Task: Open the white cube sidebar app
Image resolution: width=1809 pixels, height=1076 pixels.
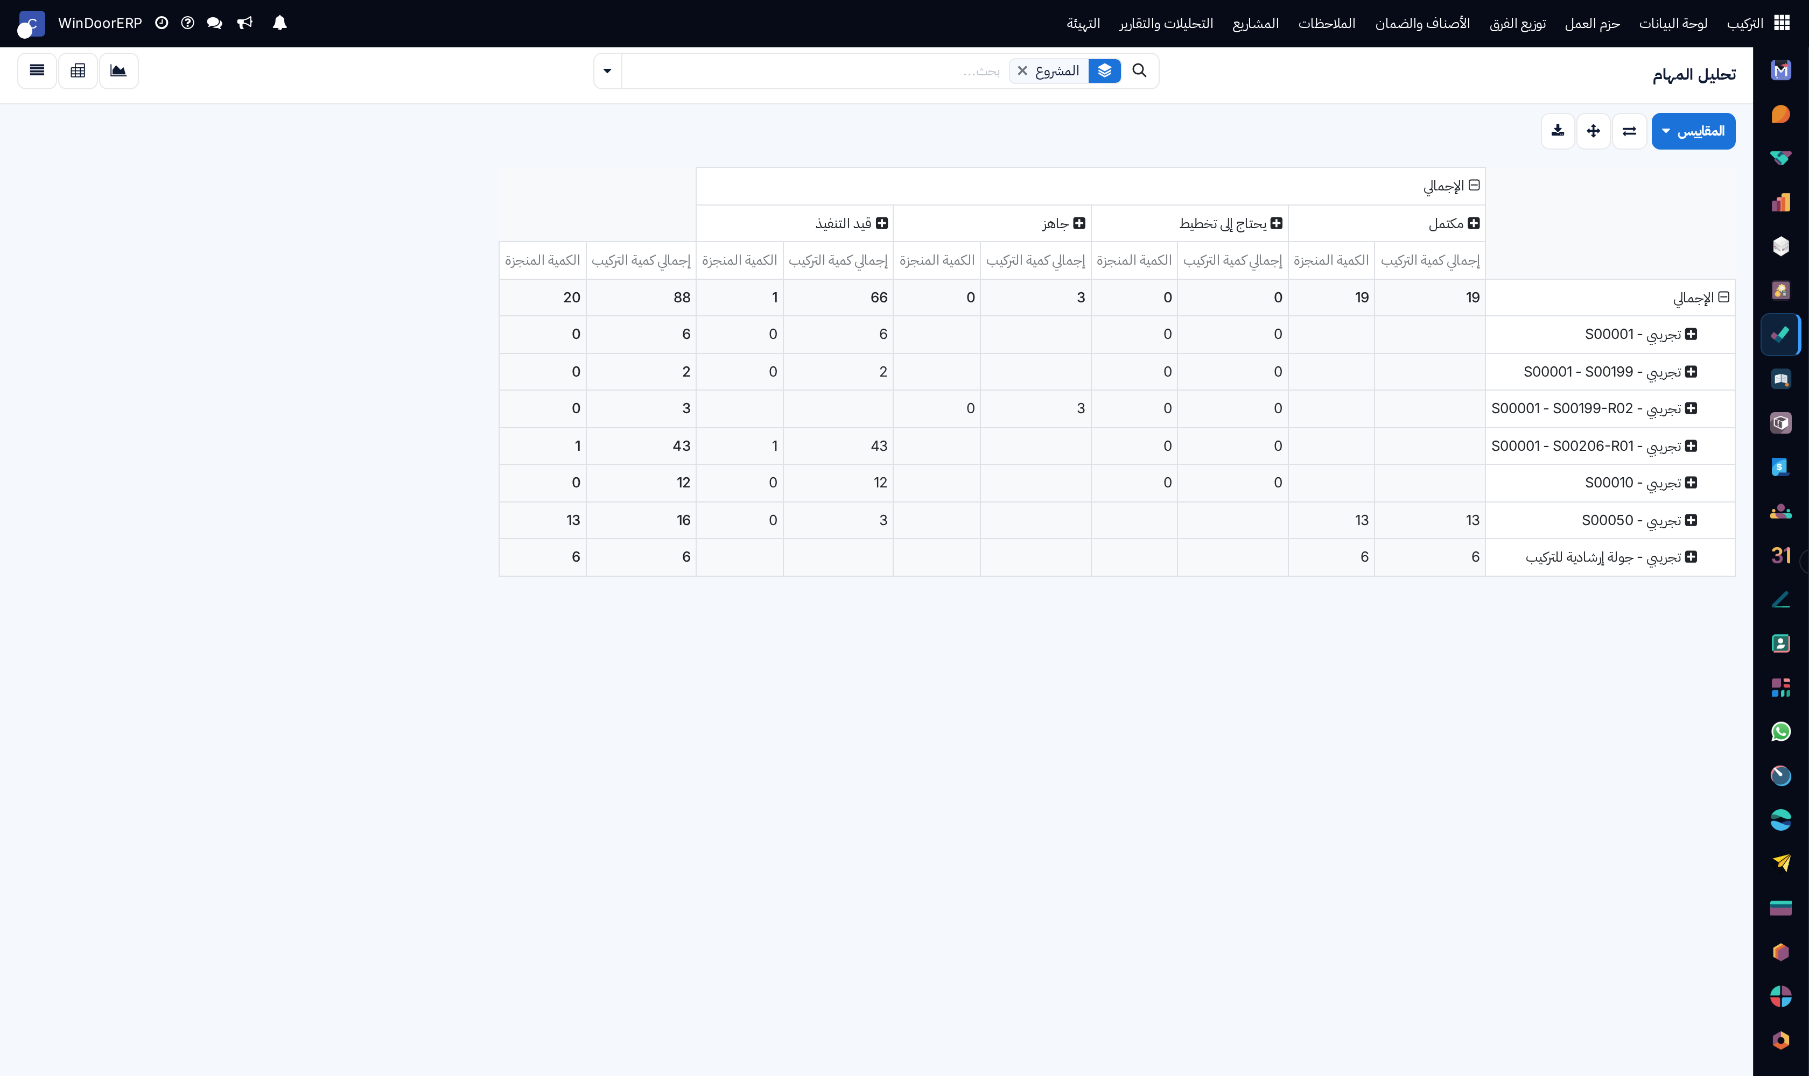Action: pyautogui.click(x=1780, y=246)
